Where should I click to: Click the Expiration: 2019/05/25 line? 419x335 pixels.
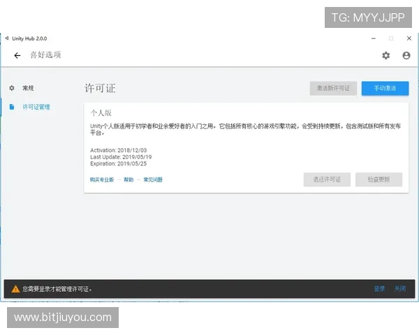(119, 163)
